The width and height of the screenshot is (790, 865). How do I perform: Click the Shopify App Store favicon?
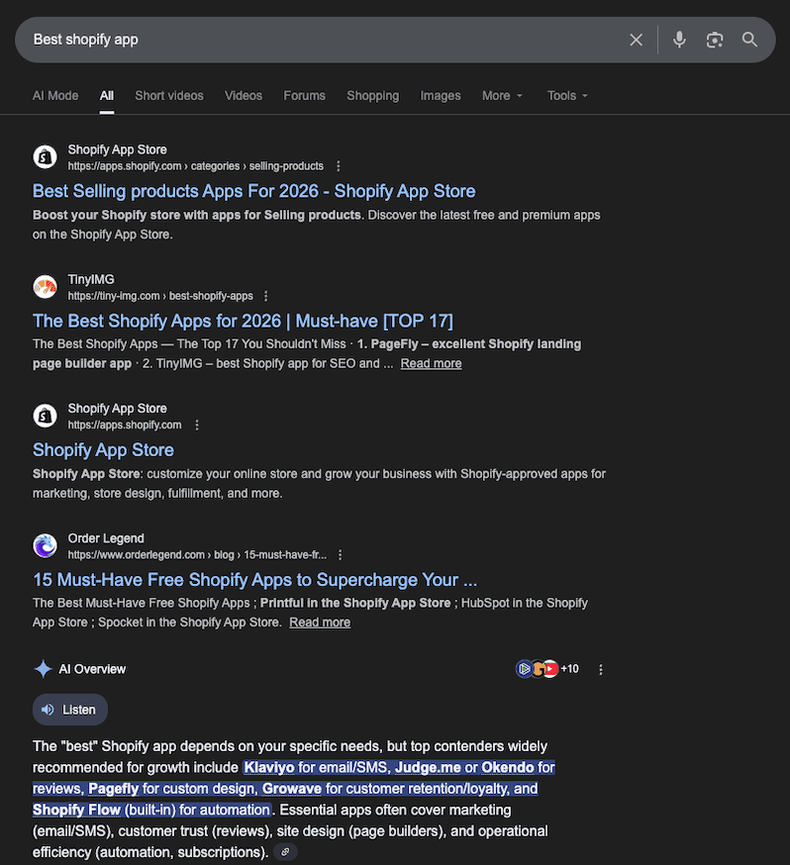click(x=45, y=156)
